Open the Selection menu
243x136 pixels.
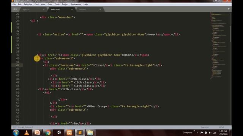[x=28, y=5]
